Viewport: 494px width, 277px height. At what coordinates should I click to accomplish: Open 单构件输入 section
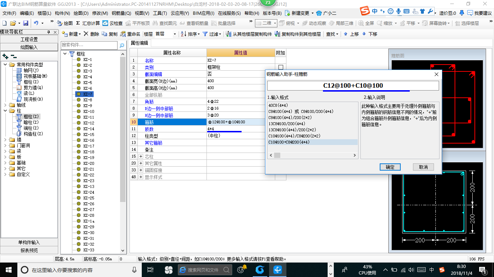click(x=29, y=242)
